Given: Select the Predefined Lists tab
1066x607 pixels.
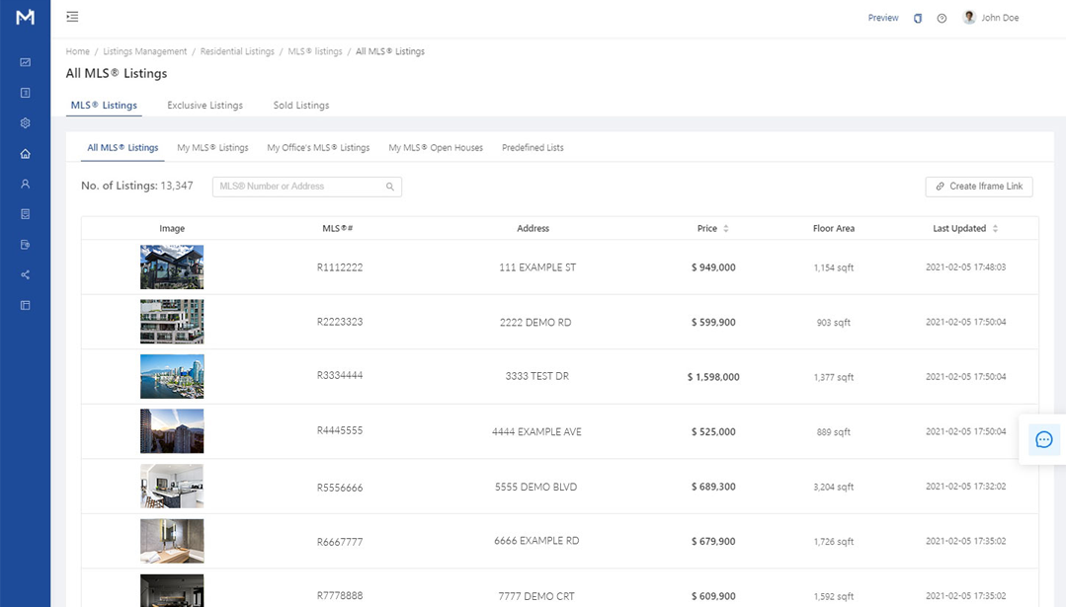Looking at the screenshot, I should [x=533, y=148].
